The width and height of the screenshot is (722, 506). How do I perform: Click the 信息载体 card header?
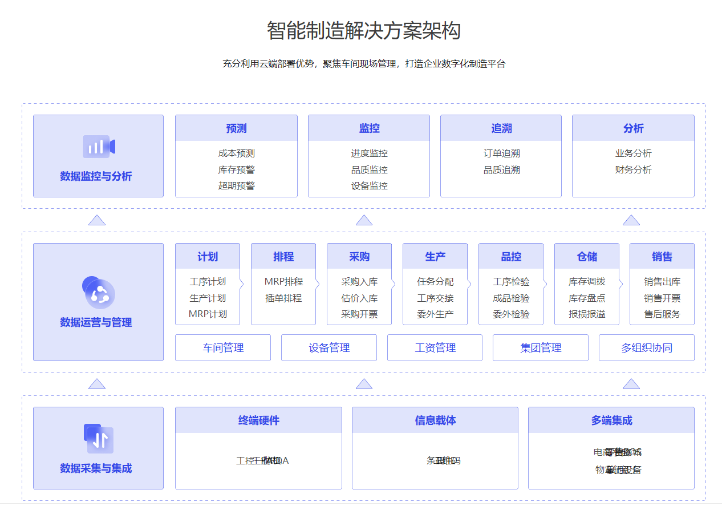(x=435, y=420)
